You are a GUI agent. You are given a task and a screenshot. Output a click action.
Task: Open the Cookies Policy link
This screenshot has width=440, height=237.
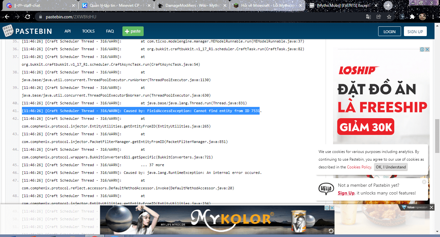pyautogui.click(x=359, y=167)
